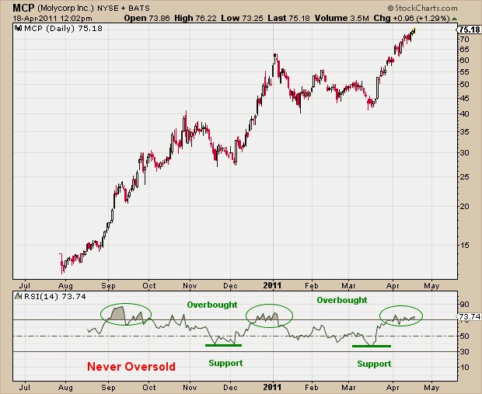Click the Oct label on RSI panel axis
Image resolution: width=482 pixels, height=394 pixels.
tap(149, 387)
